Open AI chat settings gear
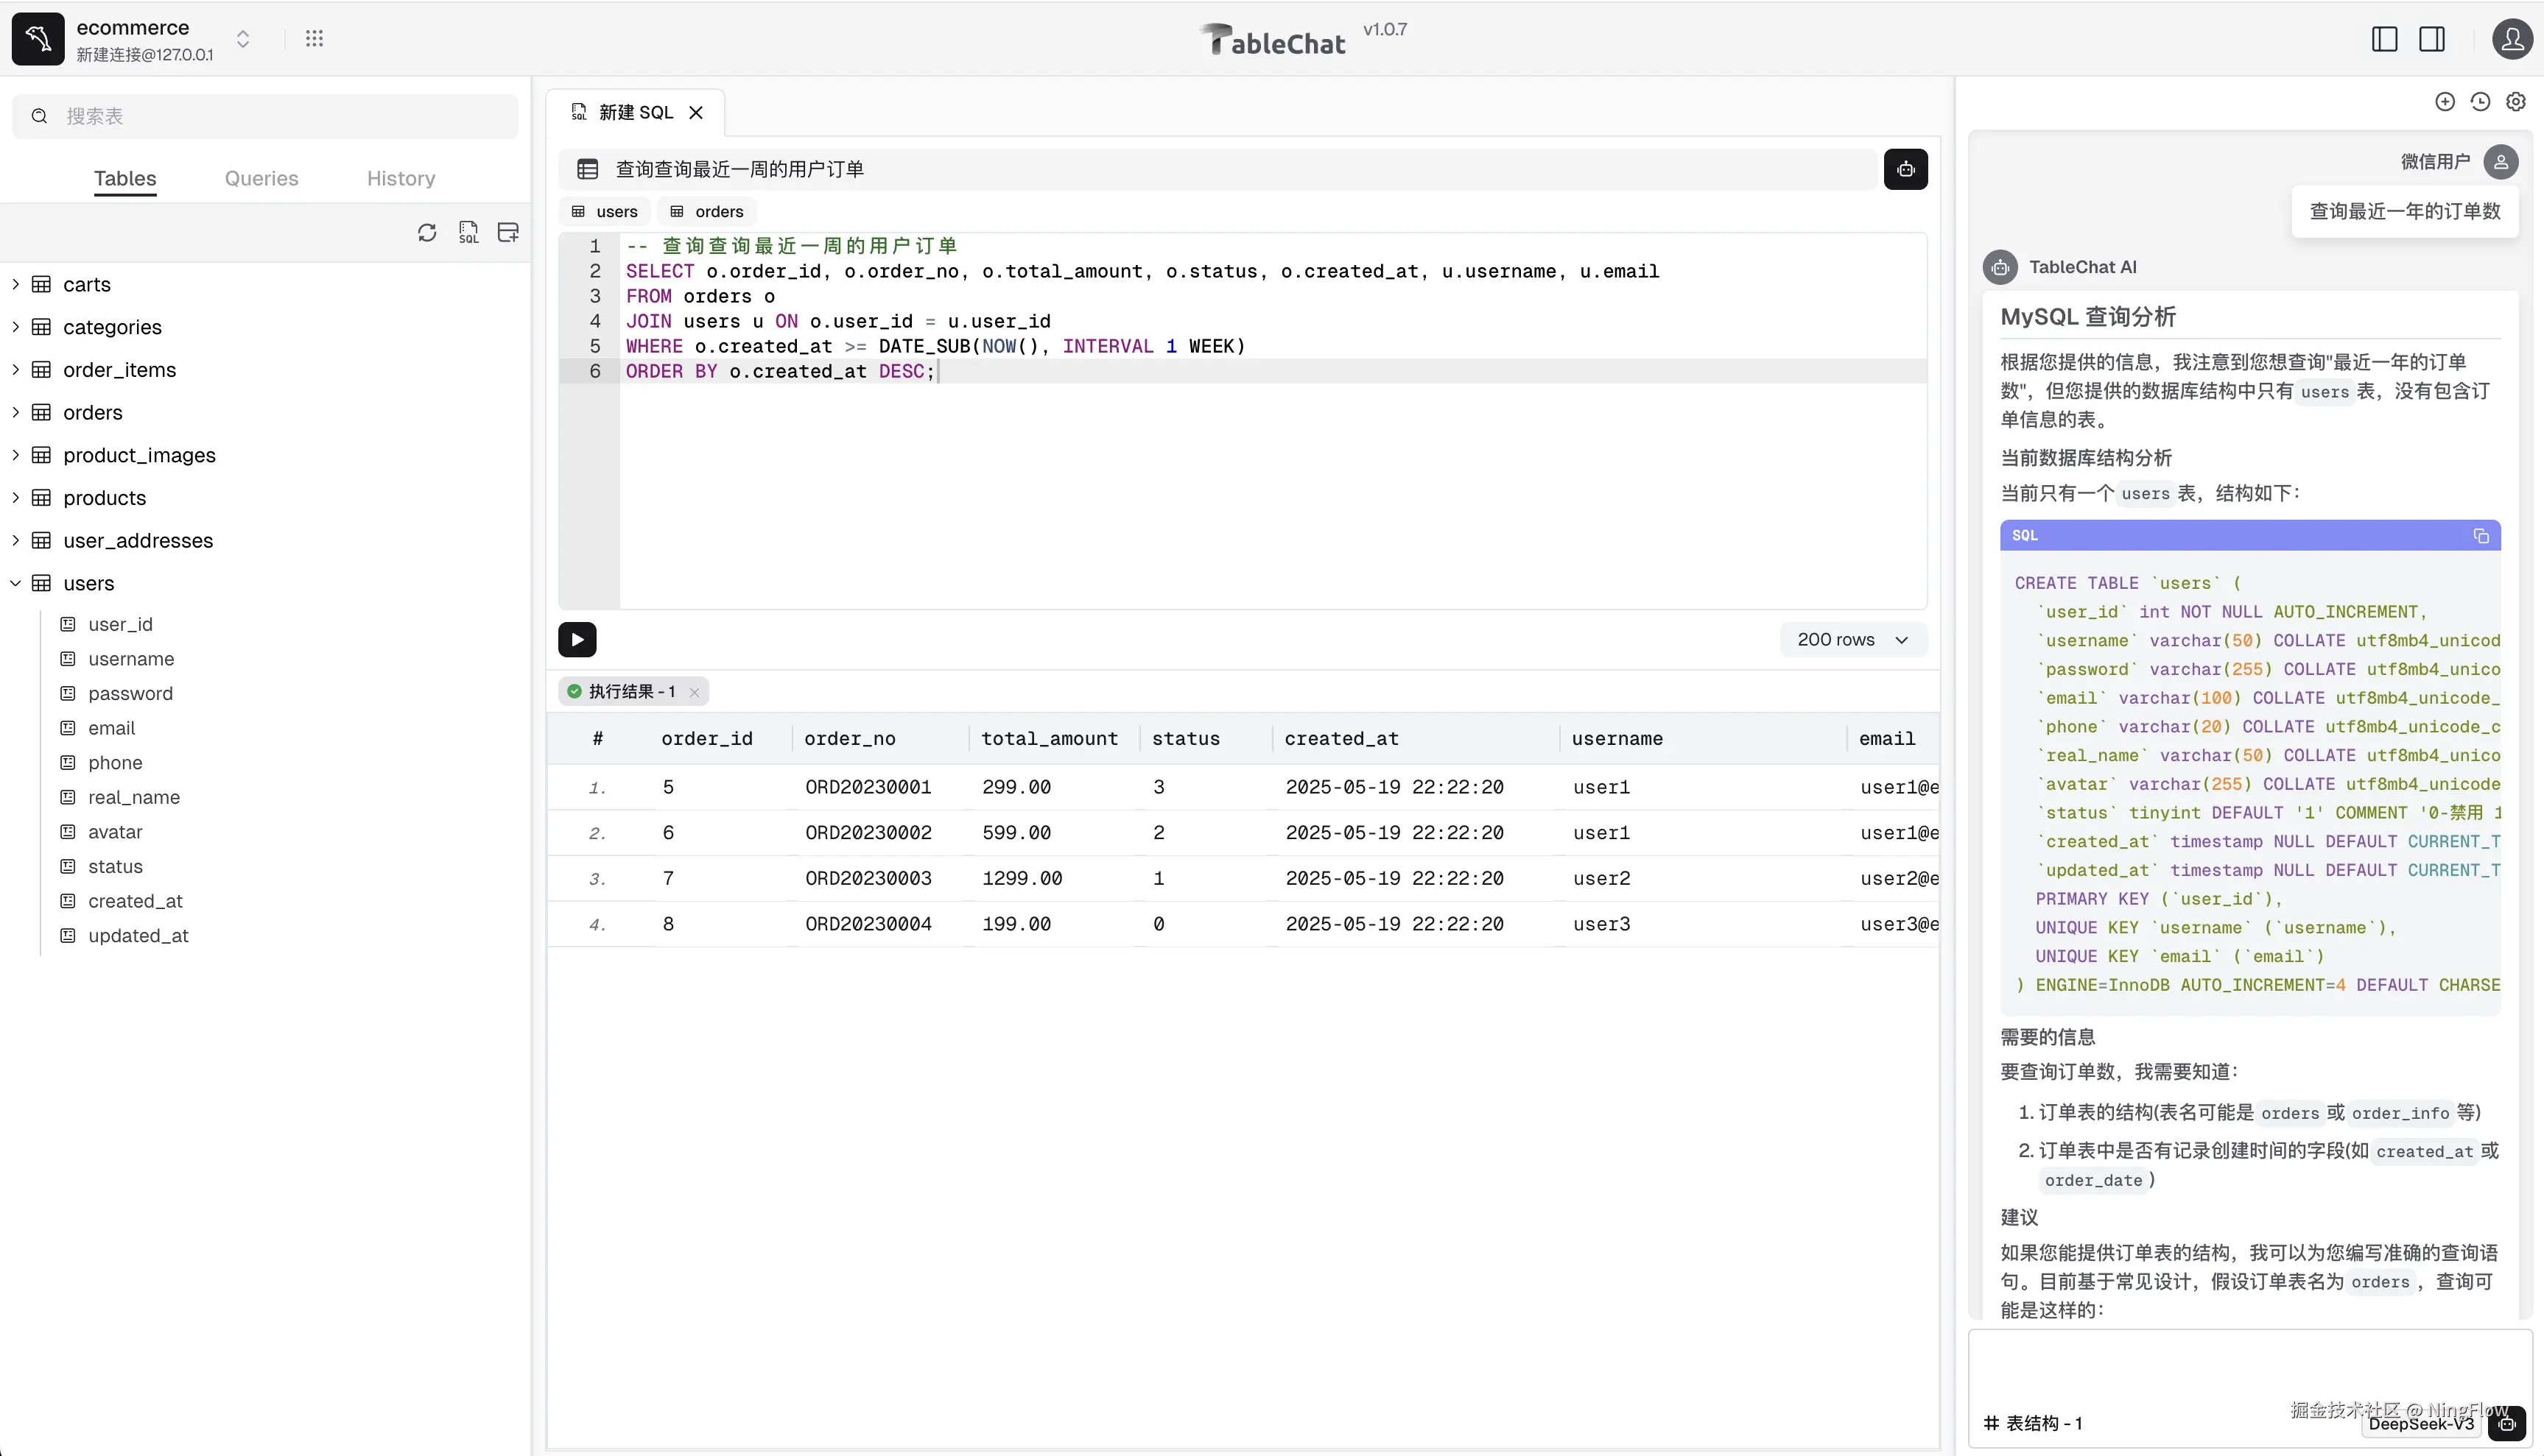 point(2516,102)
